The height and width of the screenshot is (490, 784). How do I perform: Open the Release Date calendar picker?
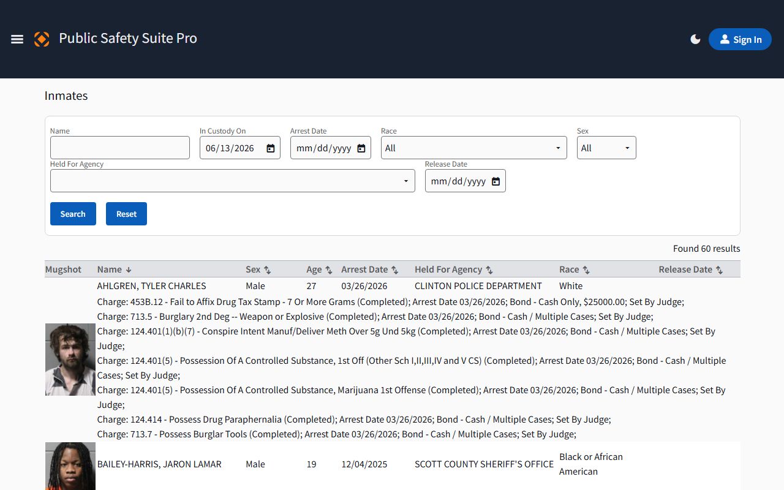[x=496, y=181]
